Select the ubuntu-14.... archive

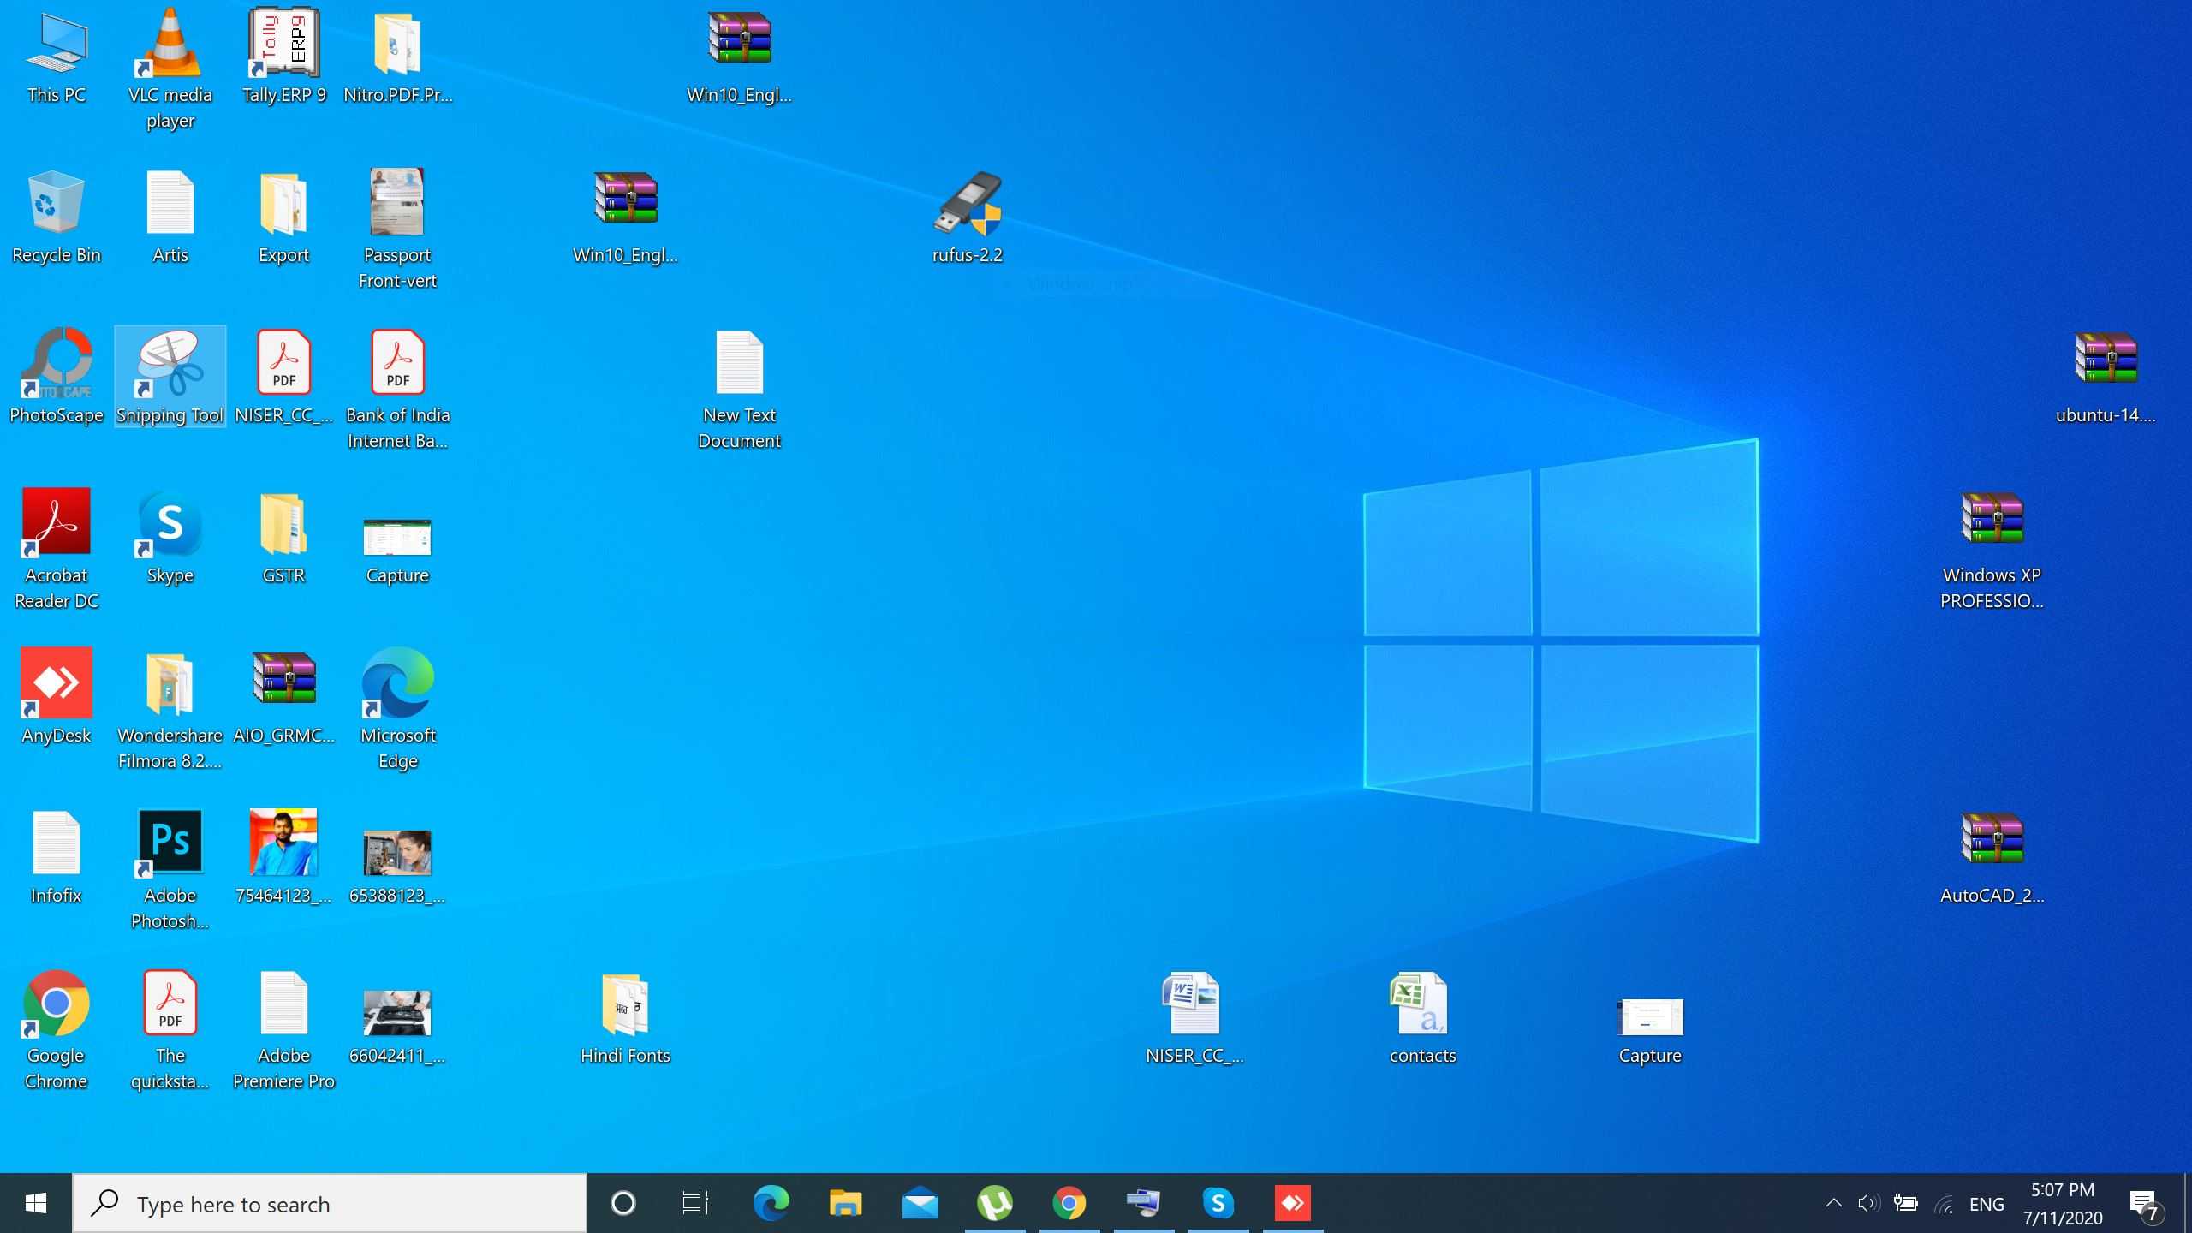coord(2106,377)
